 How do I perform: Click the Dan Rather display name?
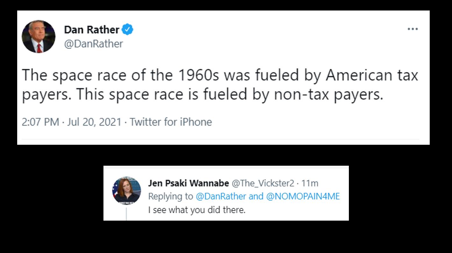[91, 29]
